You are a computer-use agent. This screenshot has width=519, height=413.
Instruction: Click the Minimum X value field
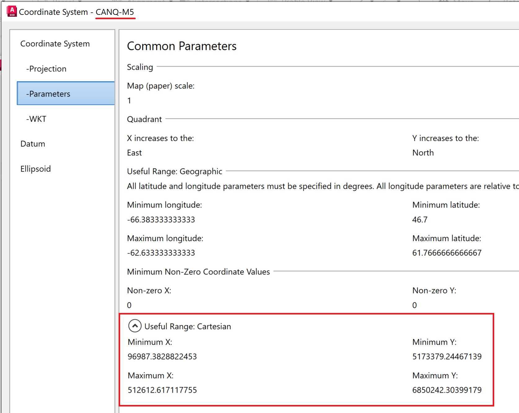[162, 356]
